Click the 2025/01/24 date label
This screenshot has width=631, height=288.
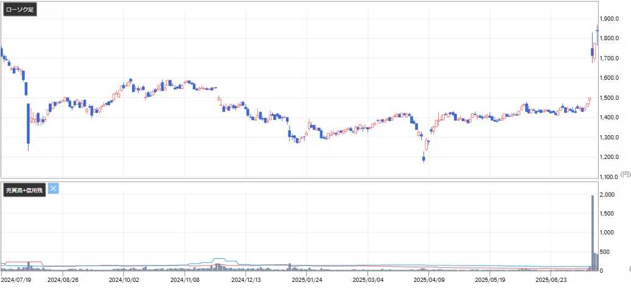click(x=306, y=279)
